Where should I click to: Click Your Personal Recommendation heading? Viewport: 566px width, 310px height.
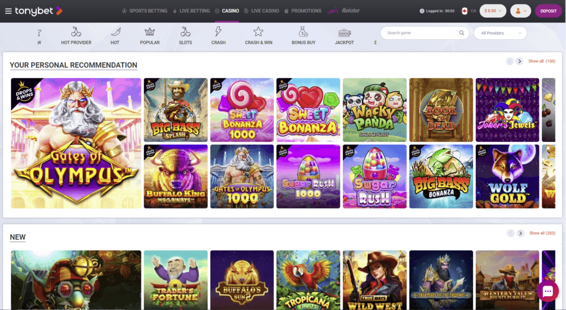(x=74, y=65)
